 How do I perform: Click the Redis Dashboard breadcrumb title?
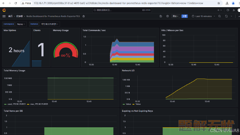(x=53, y=16)
